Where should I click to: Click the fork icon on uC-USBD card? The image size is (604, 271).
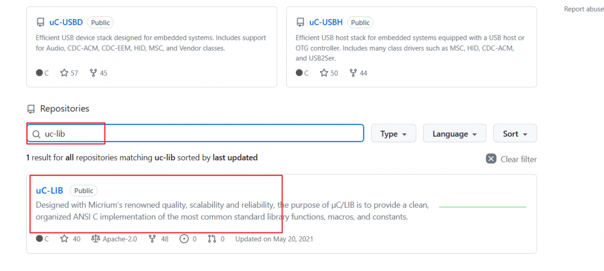[93, 73]
